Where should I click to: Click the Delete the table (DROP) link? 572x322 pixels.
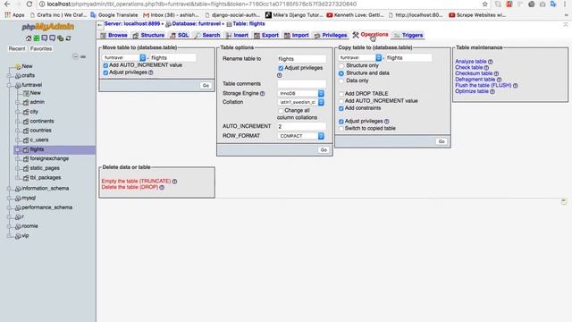tap(130, 187)
